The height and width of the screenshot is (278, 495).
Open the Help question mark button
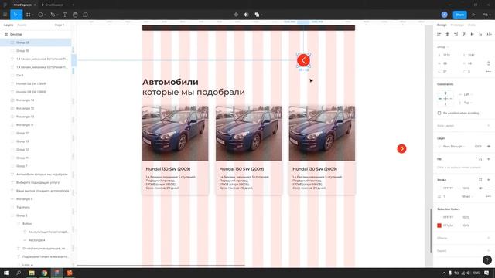coord(486,259)
